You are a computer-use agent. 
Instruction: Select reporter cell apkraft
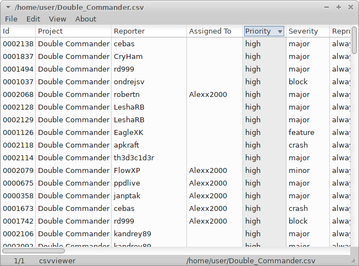pos(126,145)
